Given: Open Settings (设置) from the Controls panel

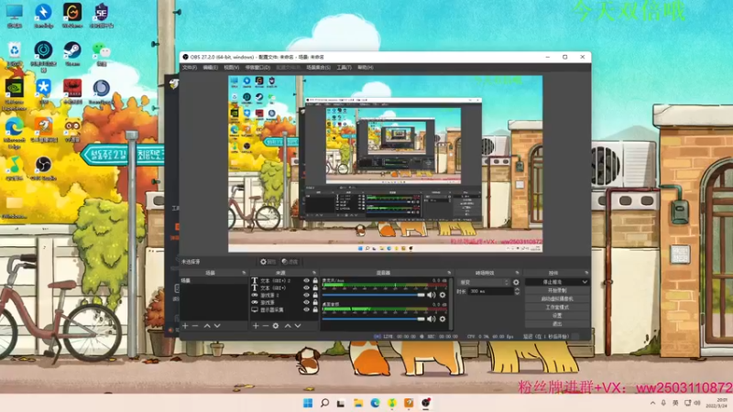Looking at the screenshot, I should point(557,316).
